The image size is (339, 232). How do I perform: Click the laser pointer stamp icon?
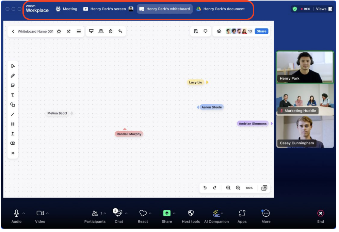(101, 31)
